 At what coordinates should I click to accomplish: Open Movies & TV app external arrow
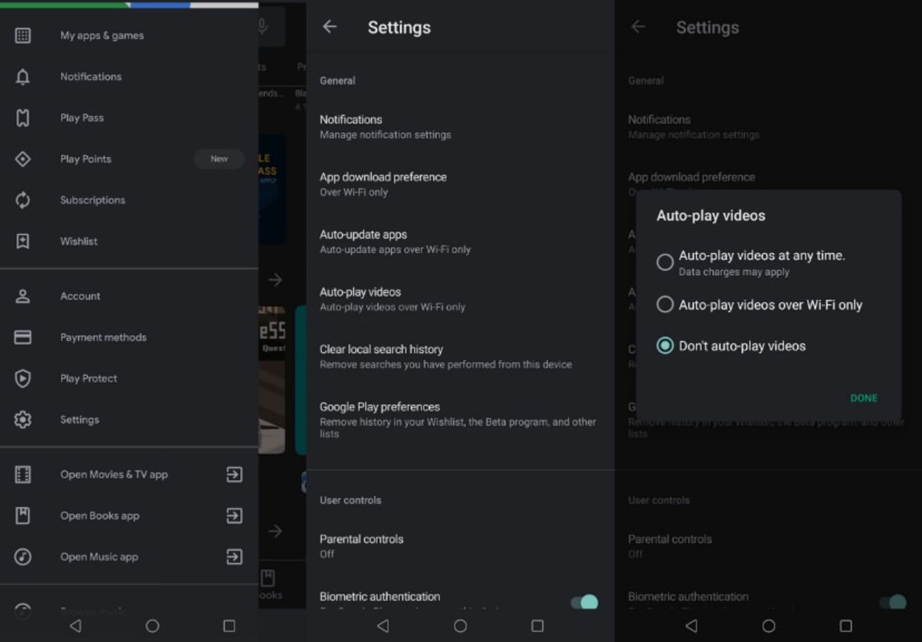(234, 474)
